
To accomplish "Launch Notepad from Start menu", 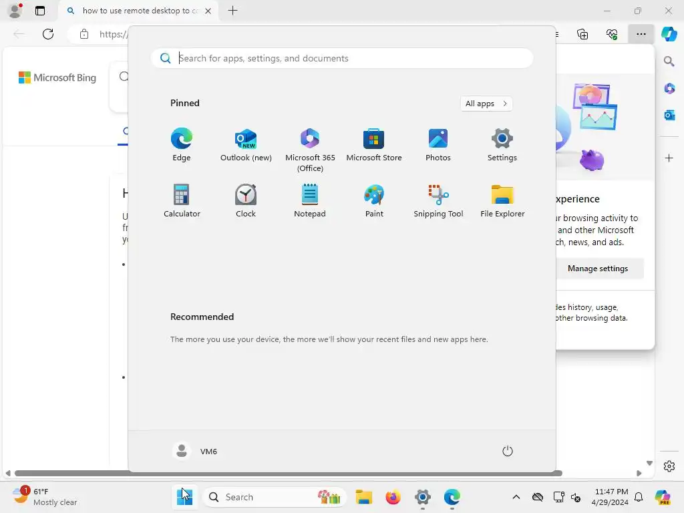I will [x=310, y=200].
